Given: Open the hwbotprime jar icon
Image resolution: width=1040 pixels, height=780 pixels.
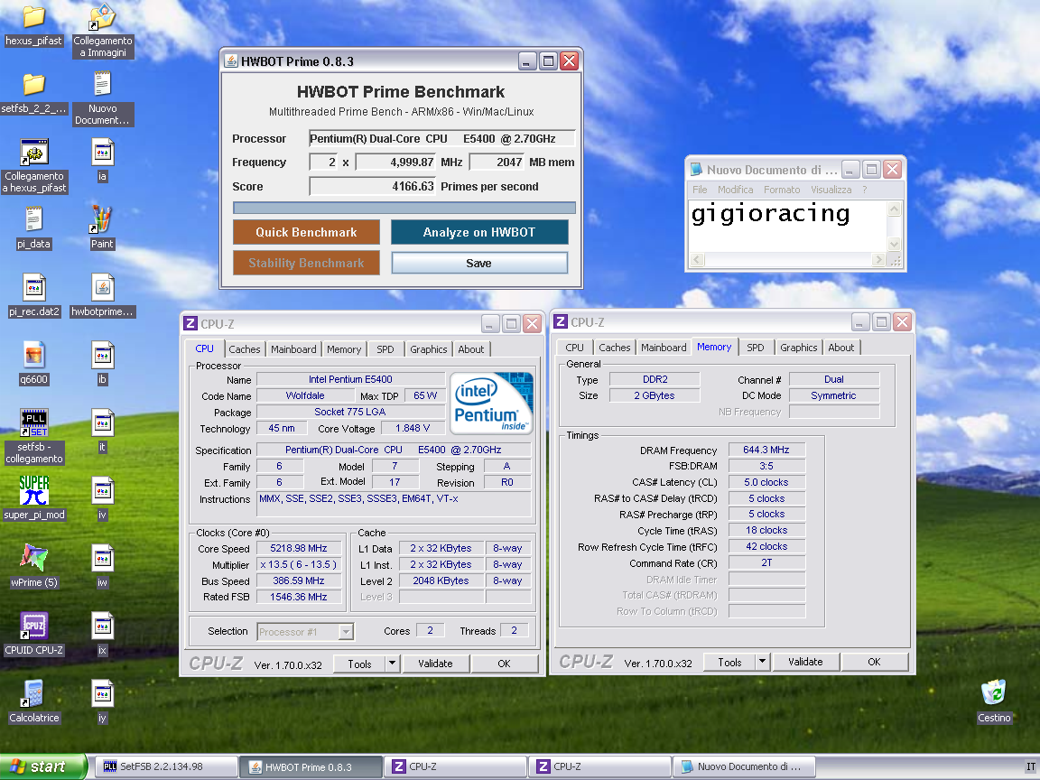Looking at the screenshot, I should point(102,288).
